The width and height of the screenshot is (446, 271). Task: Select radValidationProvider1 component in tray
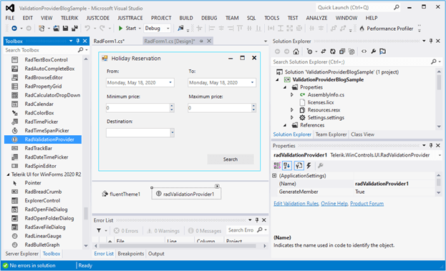[x=186, y=194]
